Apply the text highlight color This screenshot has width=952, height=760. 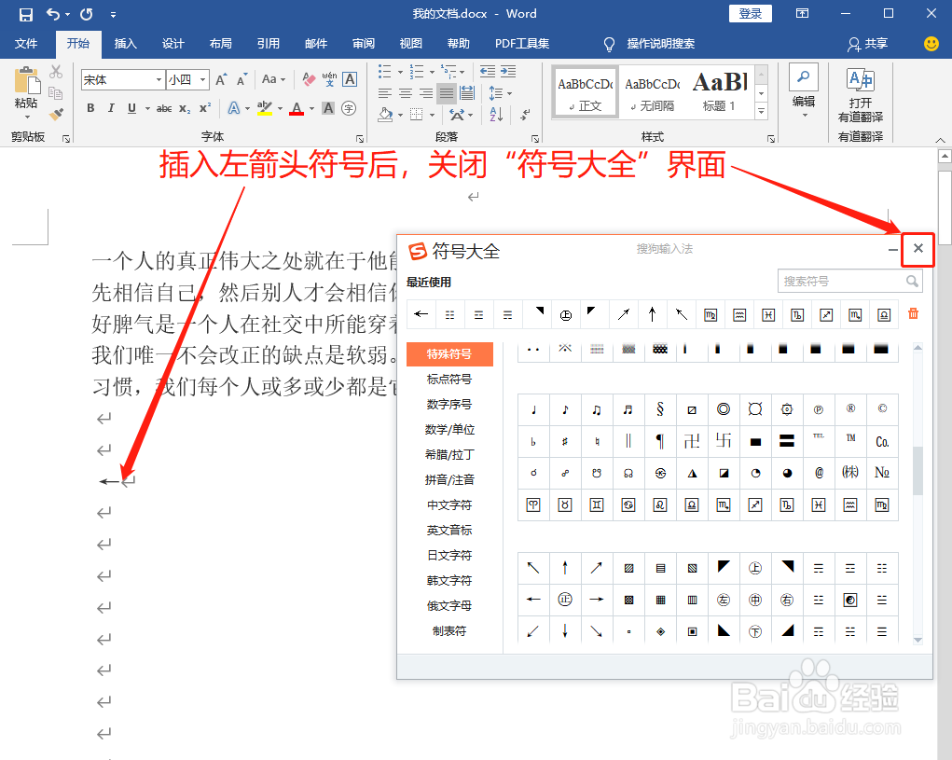point(264,108)
